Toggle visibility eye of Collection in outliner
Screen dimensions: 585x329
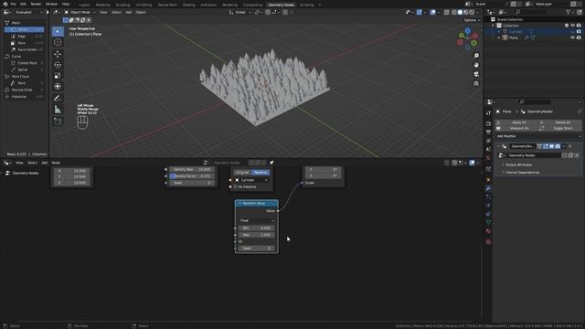click(x=573, y=26)
